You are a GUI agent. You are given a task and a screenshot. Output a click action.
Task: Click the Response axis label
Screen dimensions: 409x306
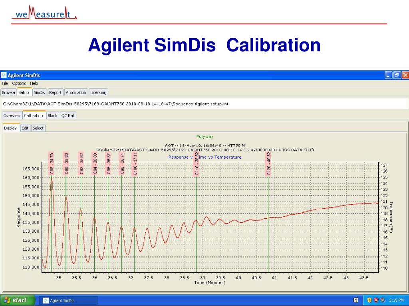(18, 218)
